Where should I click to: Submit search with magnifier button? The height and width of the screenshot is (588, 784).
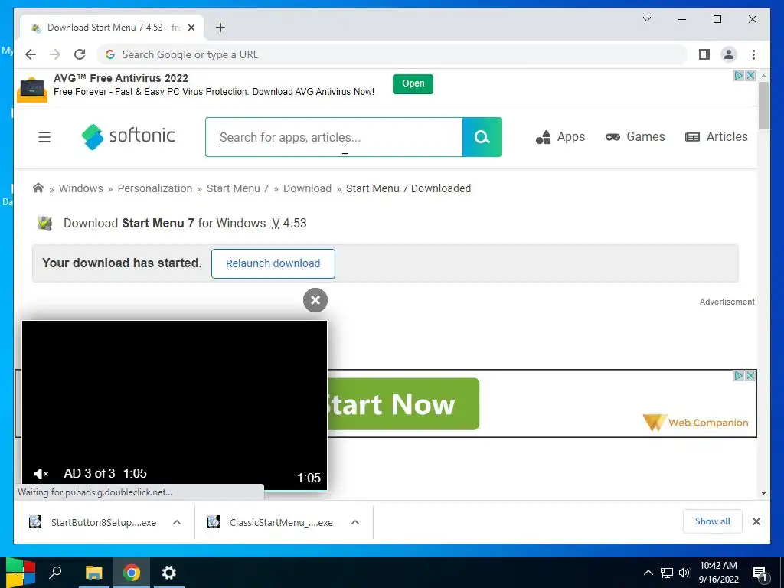[x=482, y=137]
